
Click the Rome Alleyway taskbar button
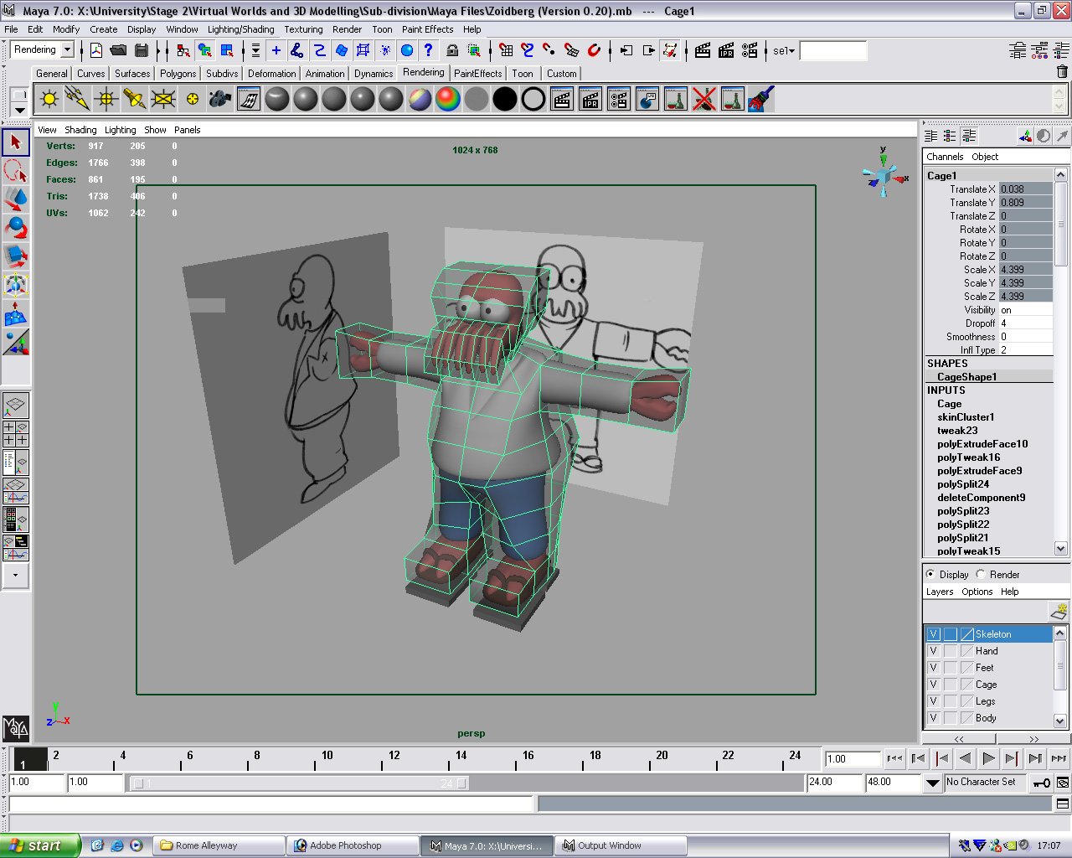pyautogui.click(x=219, y=845)
